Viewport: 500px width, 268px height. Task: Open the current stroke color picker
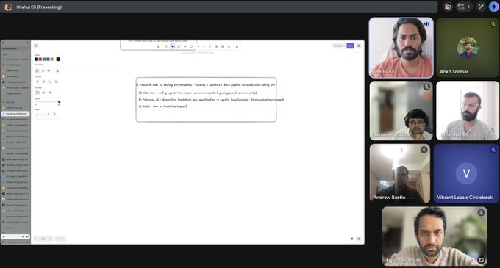58,59
